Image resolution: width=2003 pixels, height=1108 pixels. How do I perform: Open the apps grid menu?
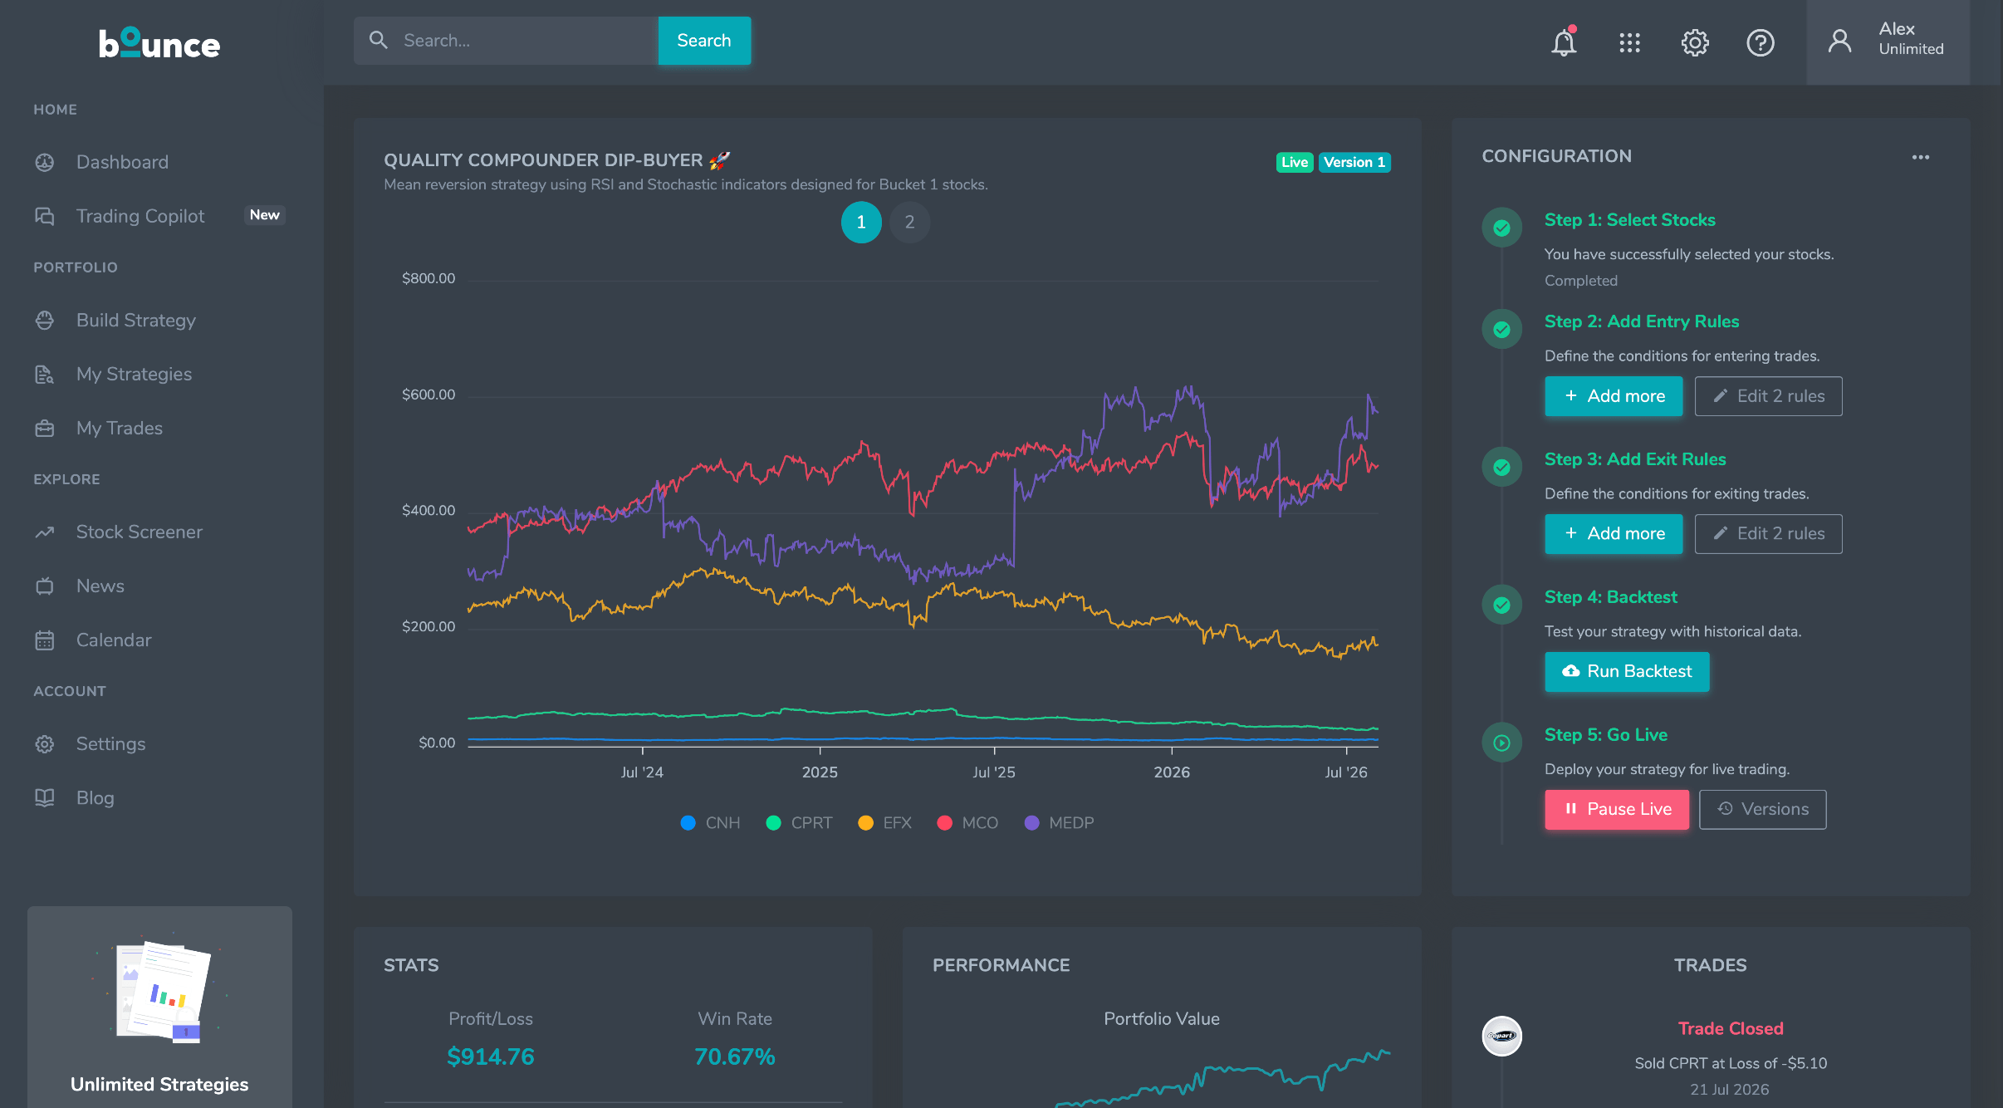1629,42
